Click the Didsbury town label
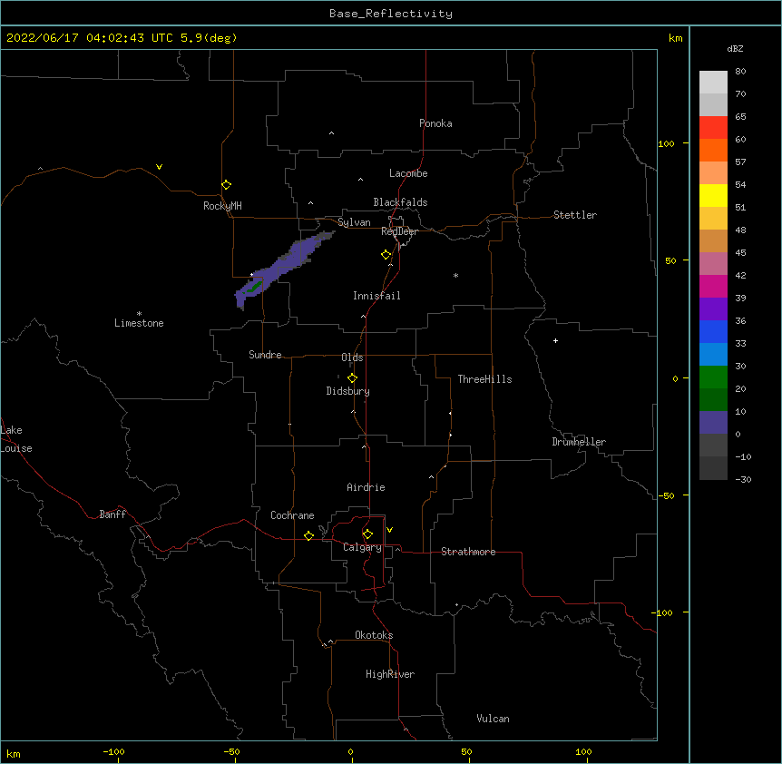 point(348,391)
